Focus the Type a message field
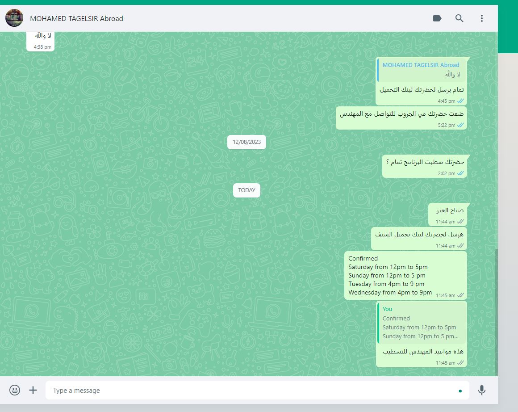 click(x=257, y=390)
